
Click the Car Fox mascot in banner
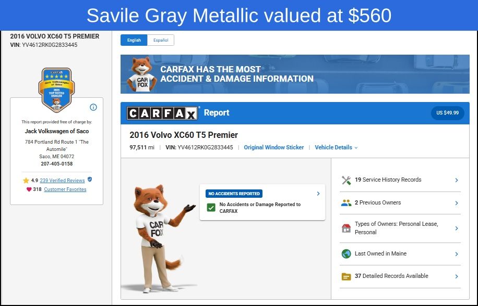click(x=142, y=74)
